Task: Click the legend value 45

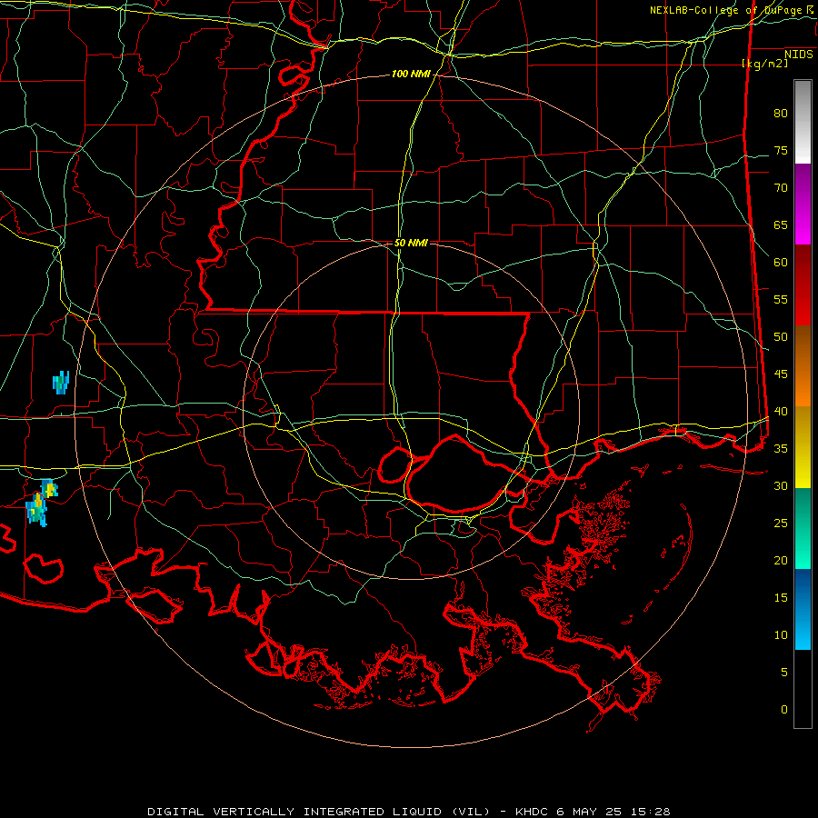Action: click(x=781, y=374)
